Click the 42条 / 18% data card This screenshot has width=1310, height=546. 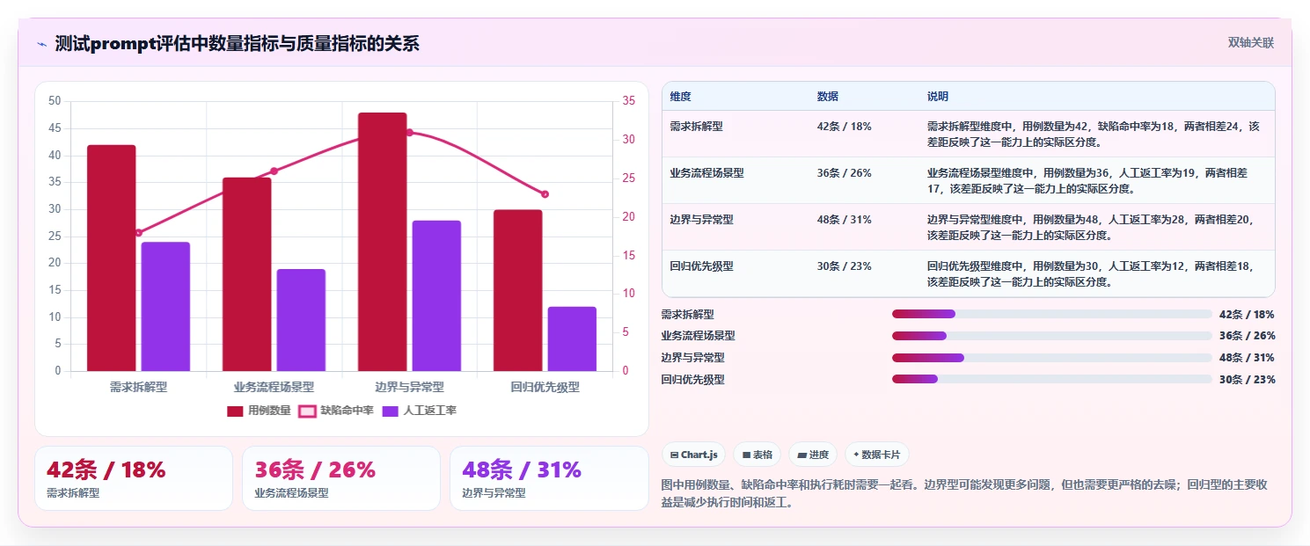tap(134, 478)
